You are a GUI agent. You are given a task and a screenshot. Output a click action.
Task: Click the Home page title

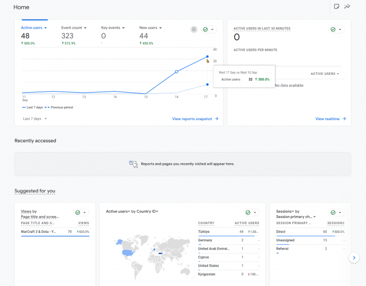point(21,7)
